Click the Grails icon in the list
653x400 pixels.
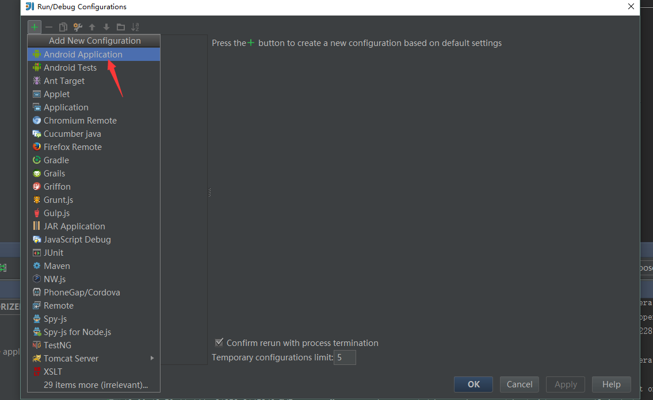pos(37,174)
